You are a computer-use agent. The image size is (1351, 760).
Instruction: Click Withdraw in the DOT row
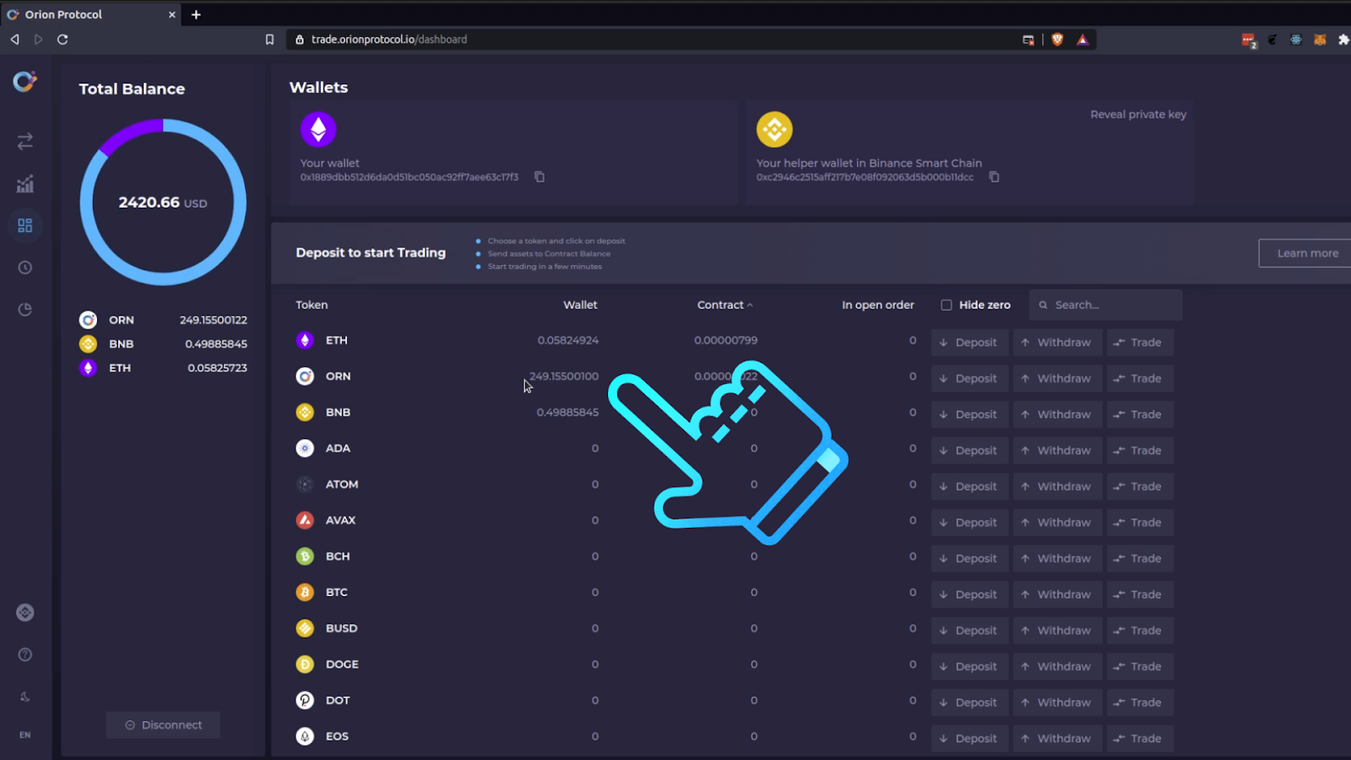point(1057,703)
